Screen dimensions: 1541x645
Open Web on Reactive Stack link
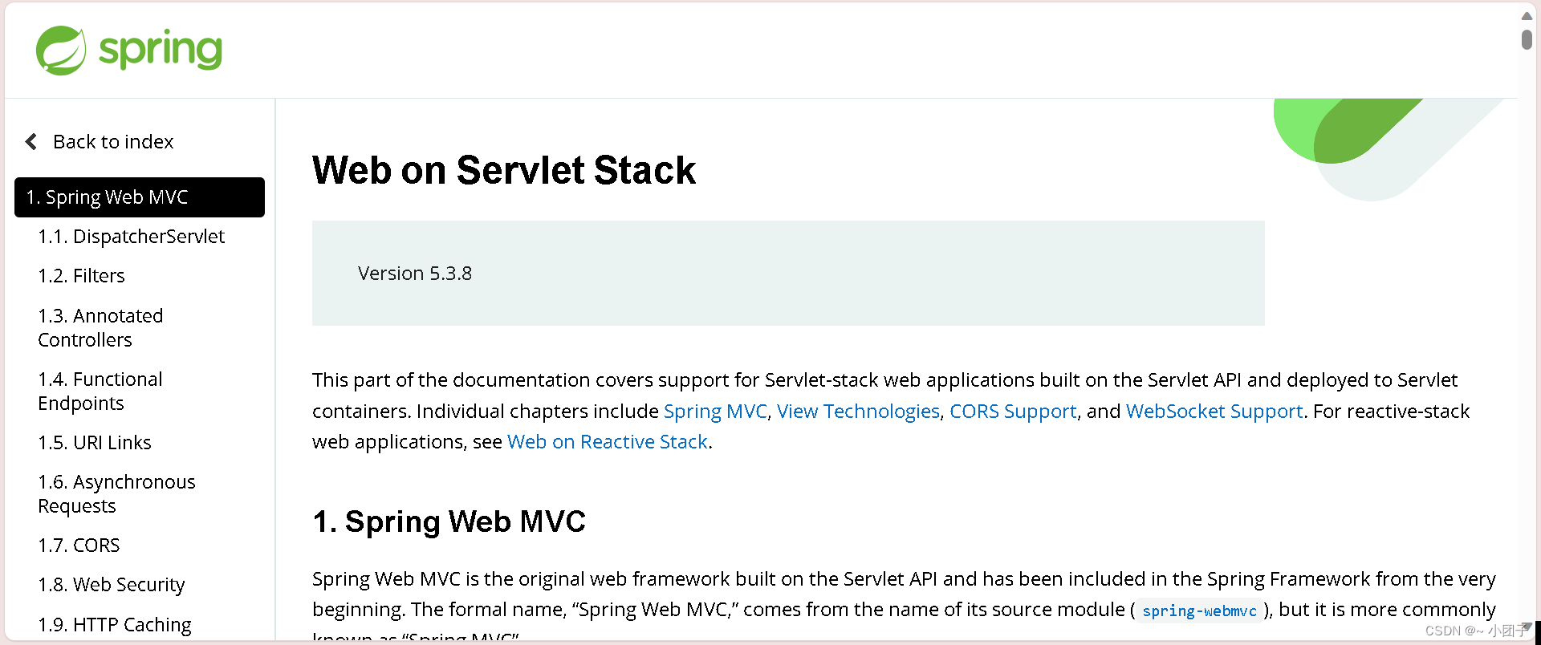[x=607, y=441]
